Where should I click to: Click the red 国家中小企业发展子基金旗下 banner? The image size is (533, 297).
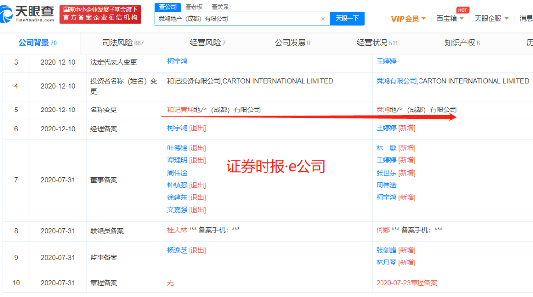100,14
